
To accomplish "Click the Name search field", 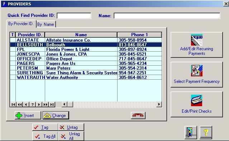I will click(167, 16).
